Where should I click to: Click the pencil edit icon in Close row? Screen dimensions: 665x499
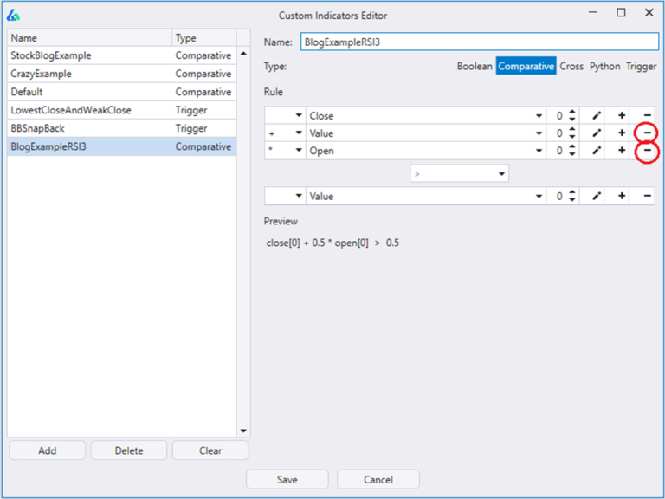pyautogui.click(x=597, y=115)
